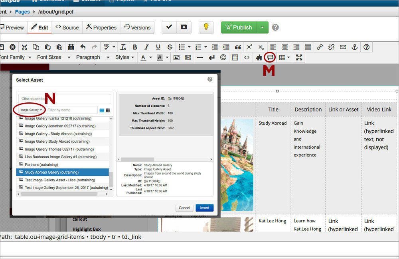Click the blockquote icon
Screen dimensions: 399x259
(x=238, y=47)
